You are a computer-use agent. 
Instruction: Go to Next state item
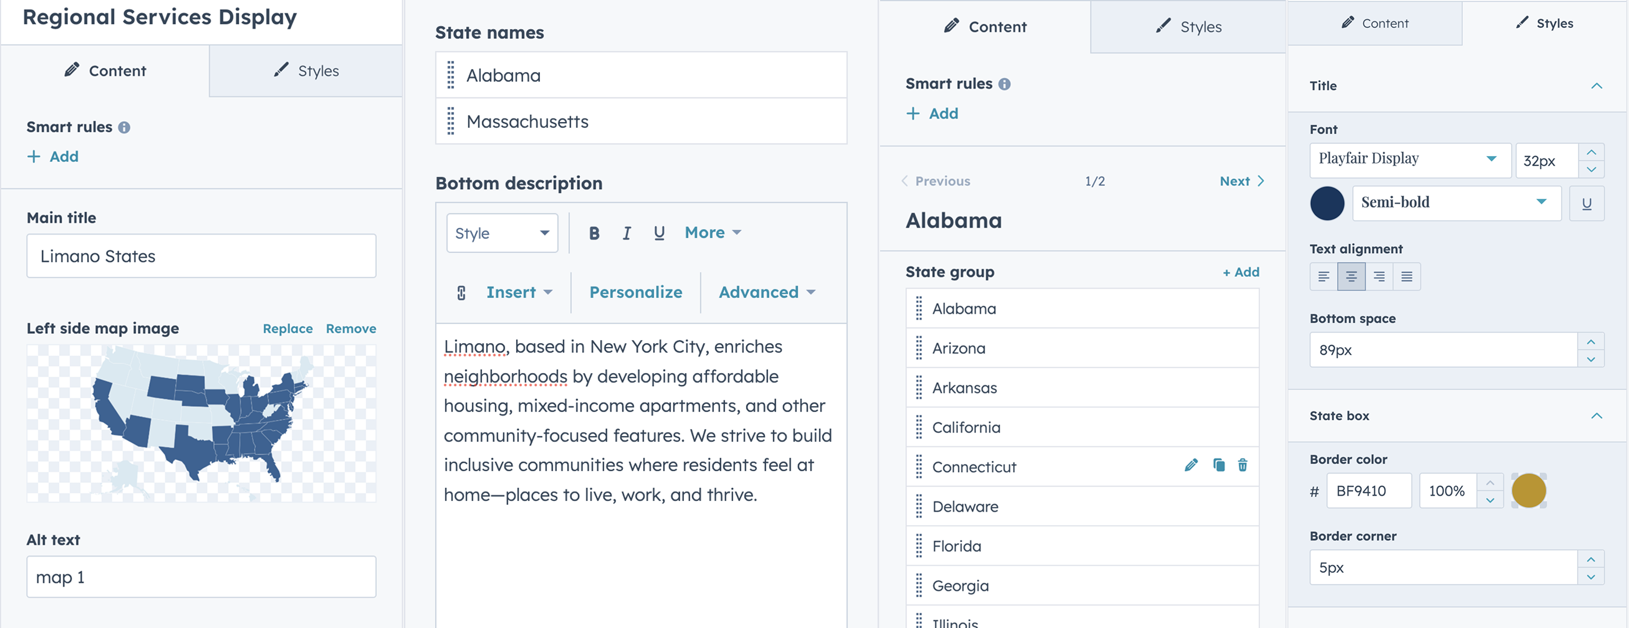coord(1241,182)
